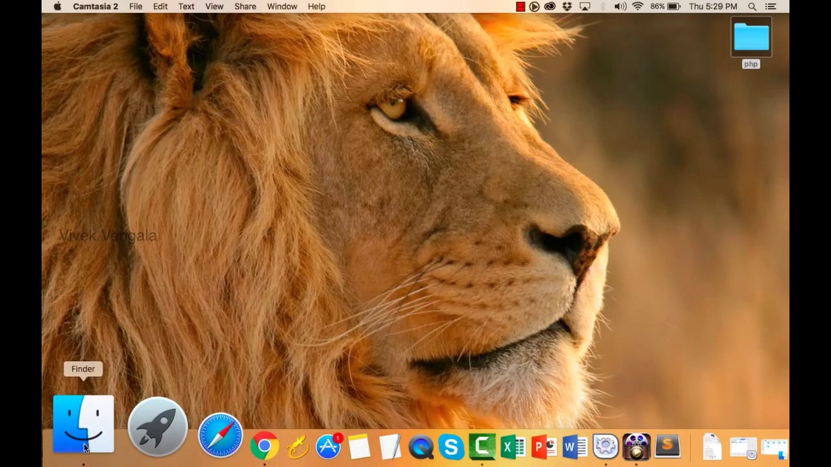Screen dimensions: 831x467
Task: Open Creative Cloud menu bar icon
Action: (x=551, y=6)
